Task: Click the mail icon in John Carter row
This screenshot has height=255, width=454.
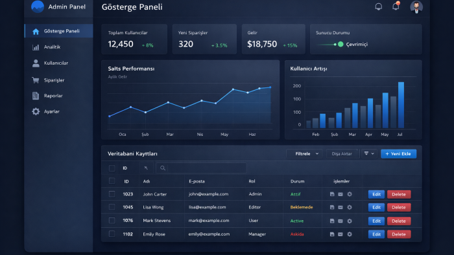Action: (340, 194)
